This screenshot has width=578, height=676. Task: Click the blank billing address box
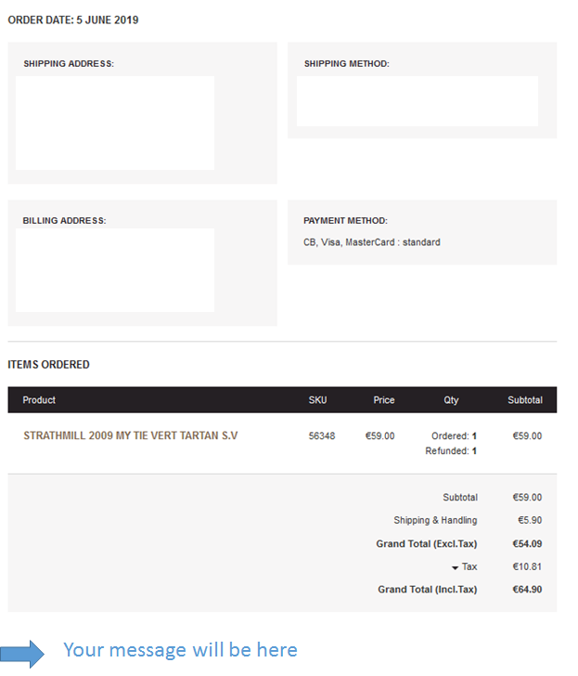click(x=115, y=270)
